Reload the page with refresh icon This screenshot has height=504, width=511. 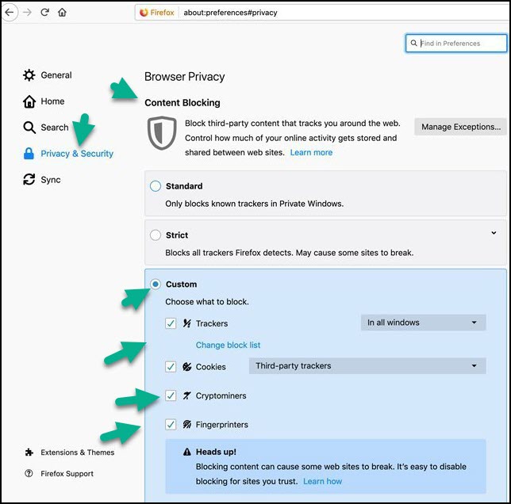point(45,13)
